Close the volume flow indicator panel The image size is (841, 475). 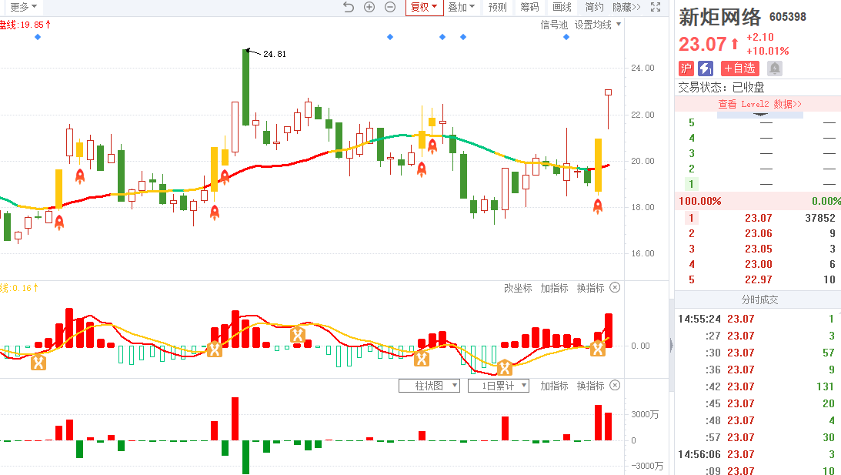point(616,386)
